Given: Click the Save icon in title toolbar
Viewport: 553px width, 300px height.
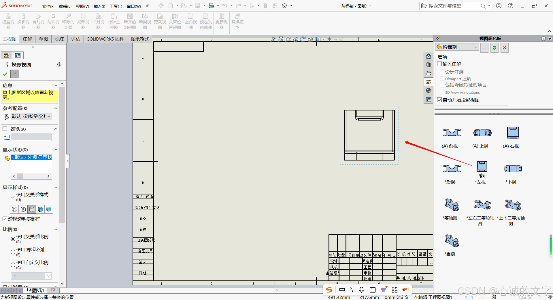Looking at the screenshot, I should click(x=198, y=6).
